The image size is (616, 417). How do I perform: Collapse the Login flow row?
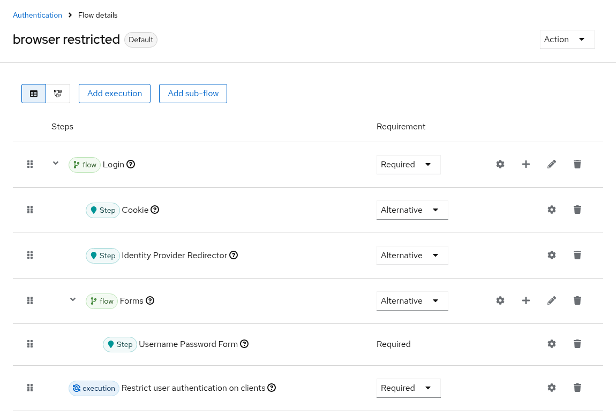[x=56, y=164]
